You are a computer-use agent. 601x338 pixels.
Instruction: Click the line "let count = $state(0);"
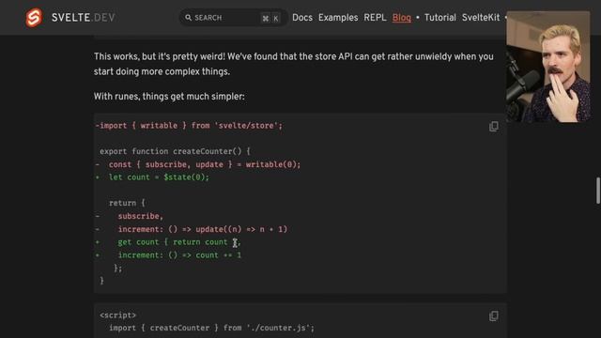tap(159, 177)
